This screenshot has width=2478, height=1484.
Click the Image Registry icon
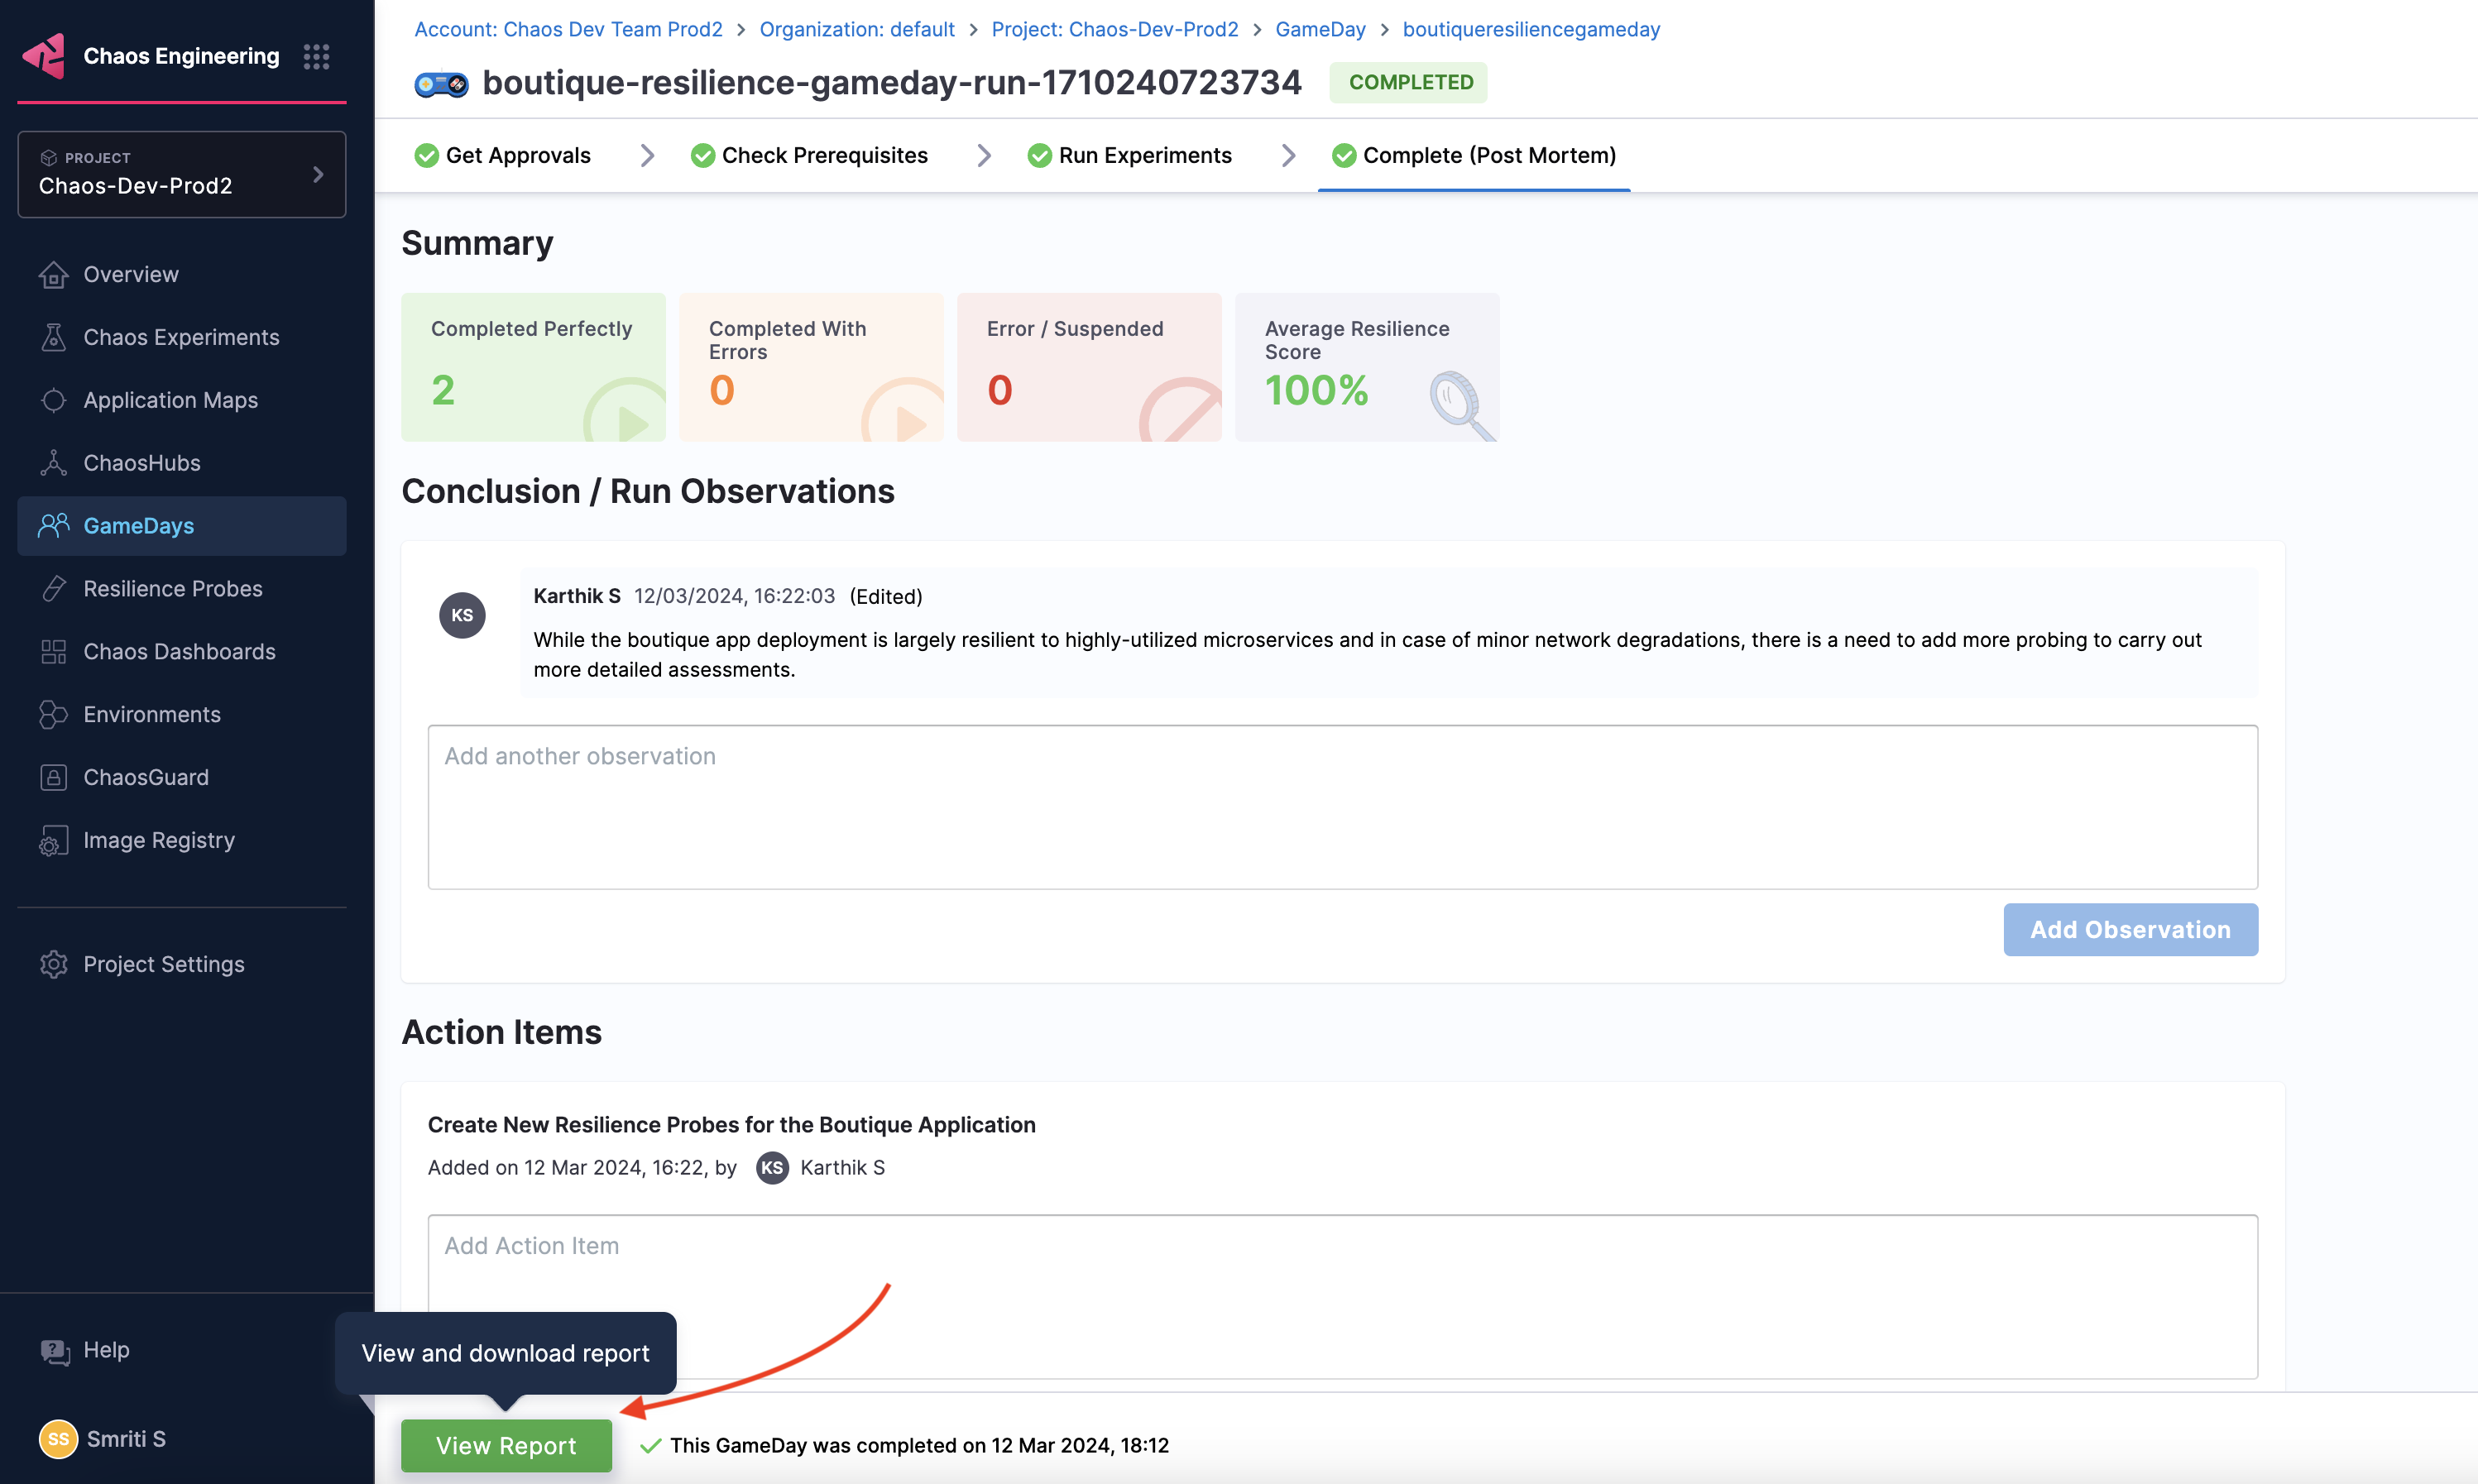pyautogui.click(x=53, y=841)
